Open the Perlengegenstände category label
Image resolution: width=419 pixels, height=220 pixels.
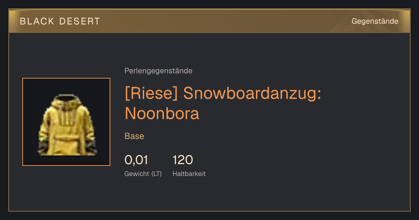click(158, 71)
